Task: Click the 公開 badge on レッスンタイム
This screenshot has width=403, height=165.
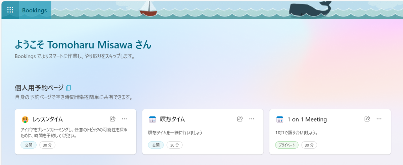Action: [29, 145]
